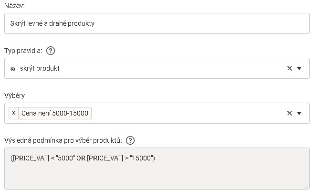This screenshot has height=191, width=313.
Task: Open help icon next to Výsledná podmínka
Action: coord(130,140)
